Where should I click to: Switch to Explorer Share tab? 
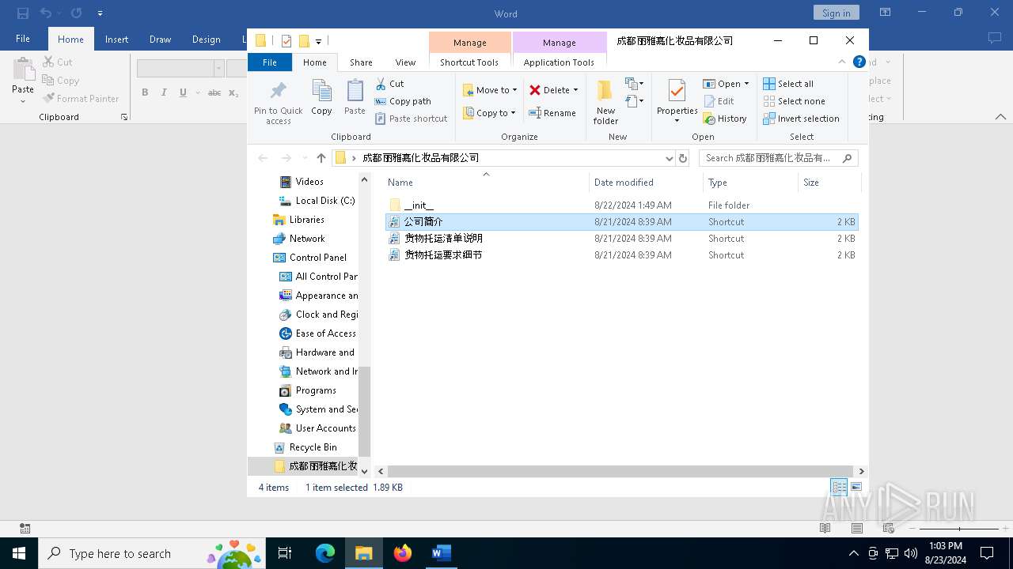point(361,62)
